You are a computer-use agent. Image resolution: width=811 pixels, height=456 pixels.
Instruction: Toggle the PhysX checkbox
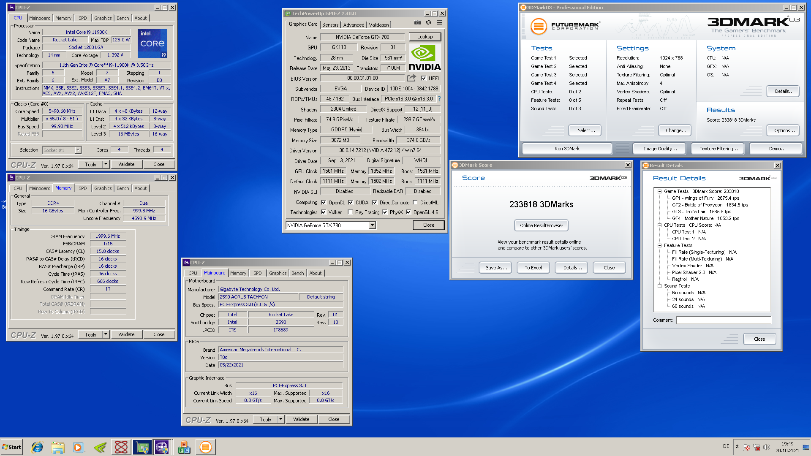tap(385, 212)
